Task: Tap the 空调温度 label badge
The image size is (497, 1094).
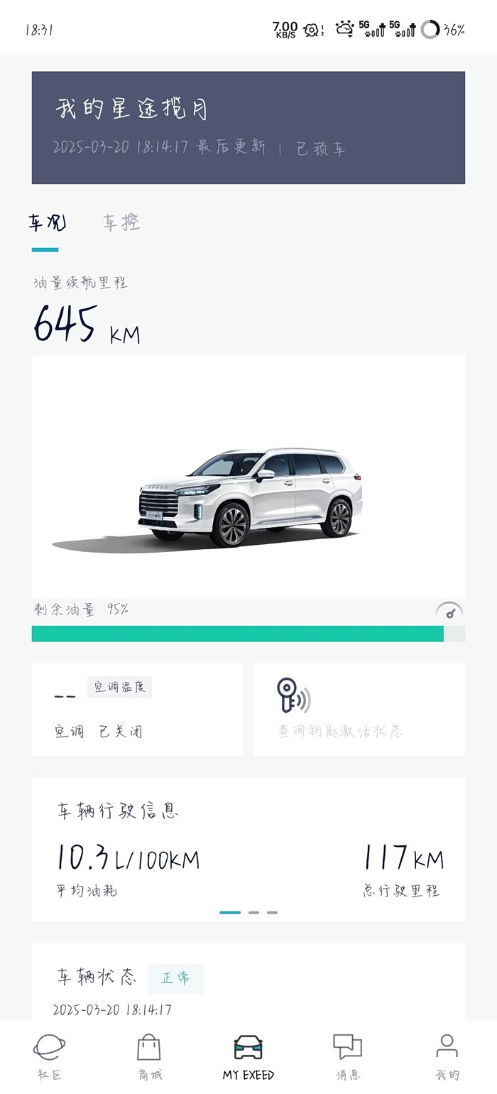Action: (x=119, y=687)
